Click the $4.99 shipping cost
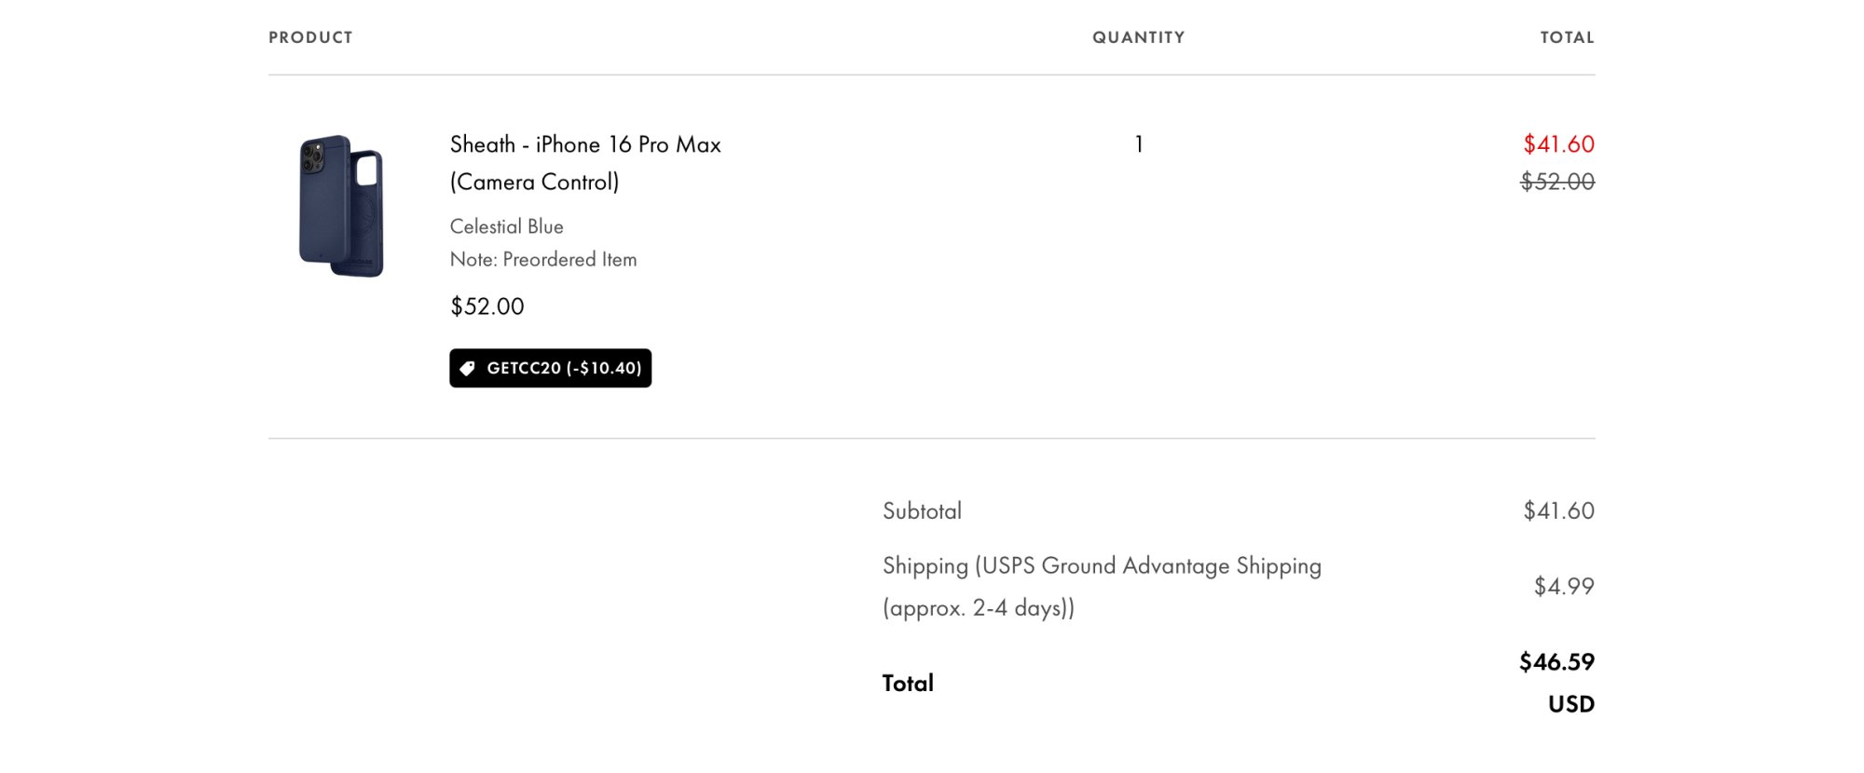Image resolution: width=1864 pixels, height=773 pixels. click(1564, 587)
